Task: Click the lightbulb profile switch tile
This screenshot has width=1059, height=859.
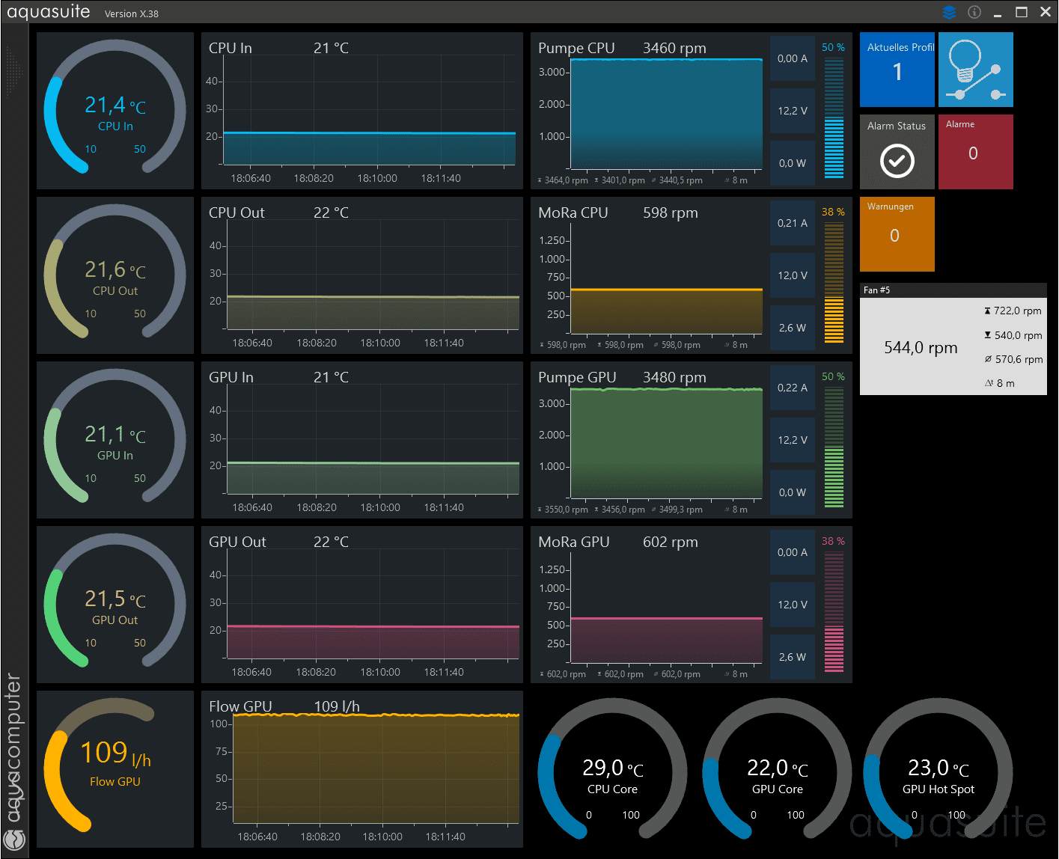Action: (975, 70)
